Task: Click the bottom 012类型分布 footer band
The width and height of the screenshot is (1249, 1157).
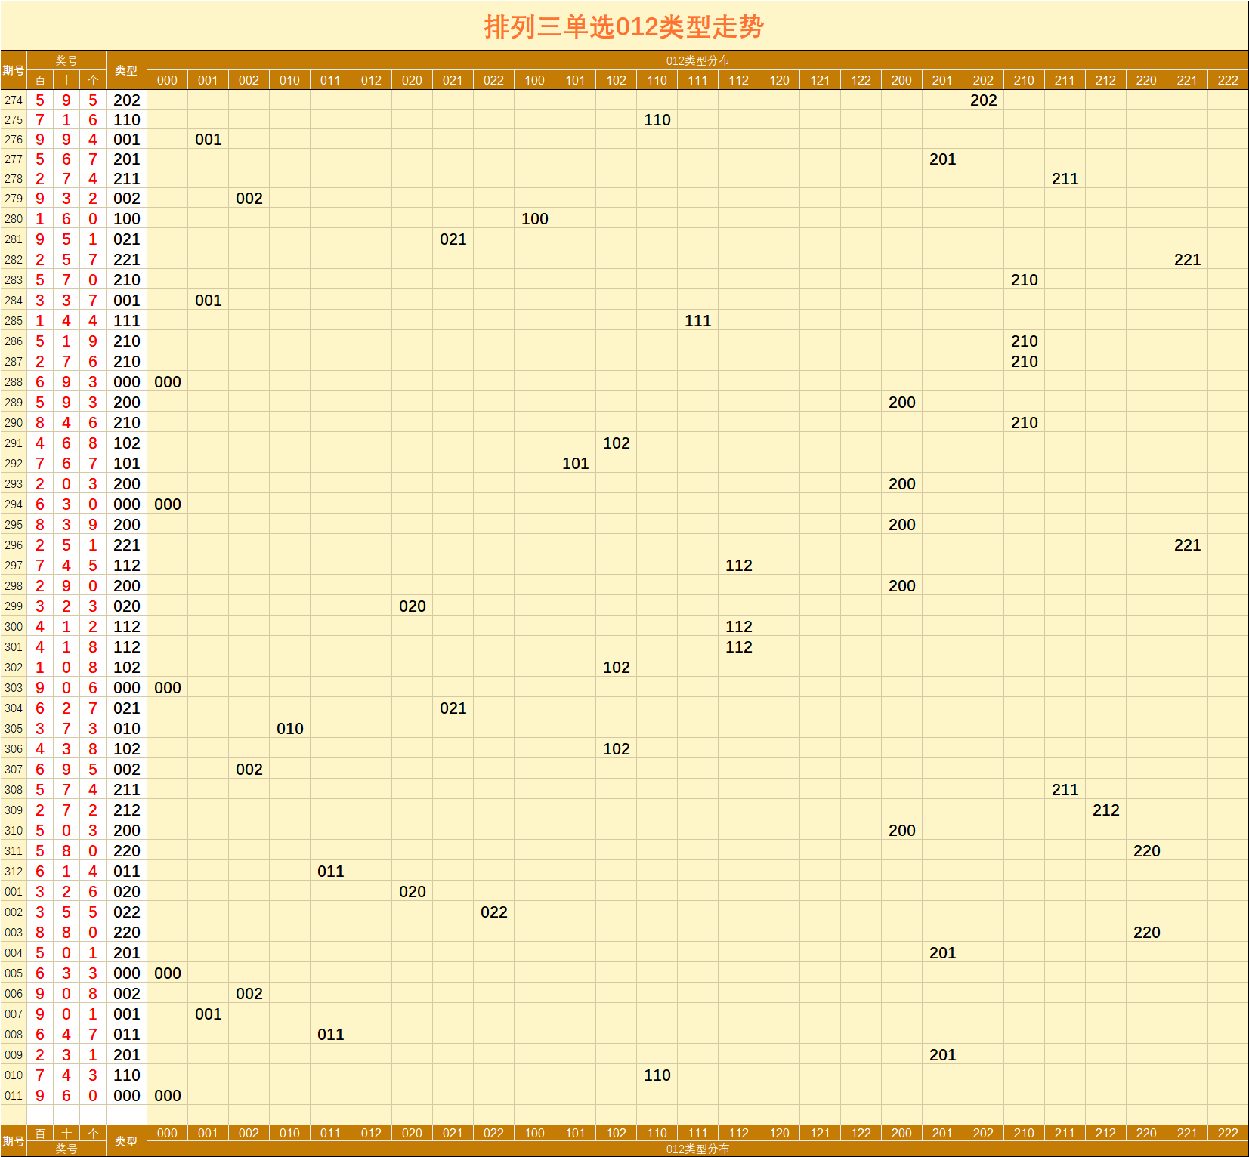Action: (697, 1149)
